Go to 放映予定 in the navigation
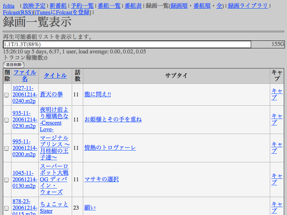287x215 pixels. coord(34,6)
